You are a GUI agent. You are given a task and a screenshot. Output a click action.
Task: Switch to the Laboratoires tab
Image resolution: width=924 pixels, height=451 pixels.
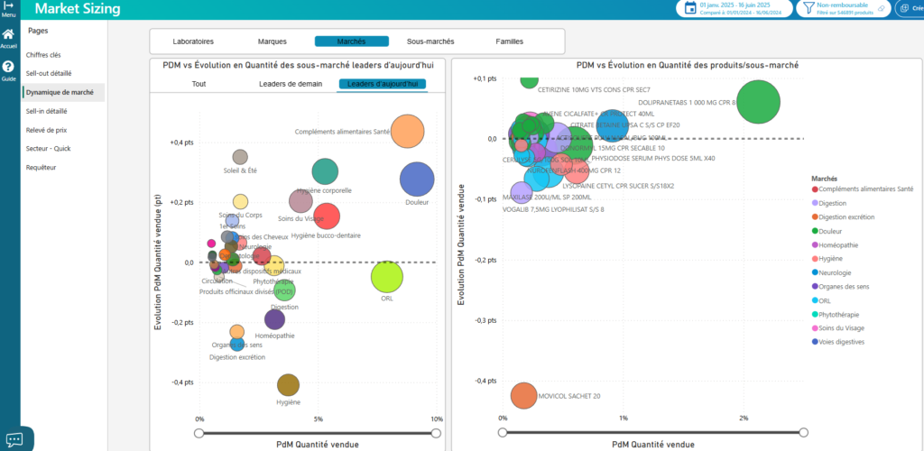click(x=193, y=41)
